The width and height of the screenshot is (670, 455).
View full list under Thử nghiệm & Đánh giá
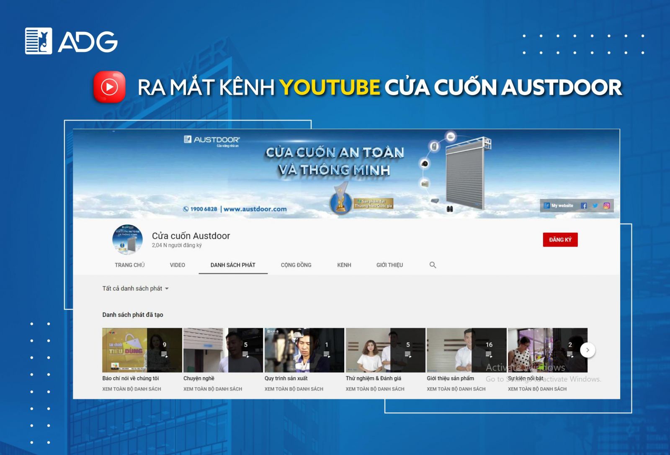375,389
